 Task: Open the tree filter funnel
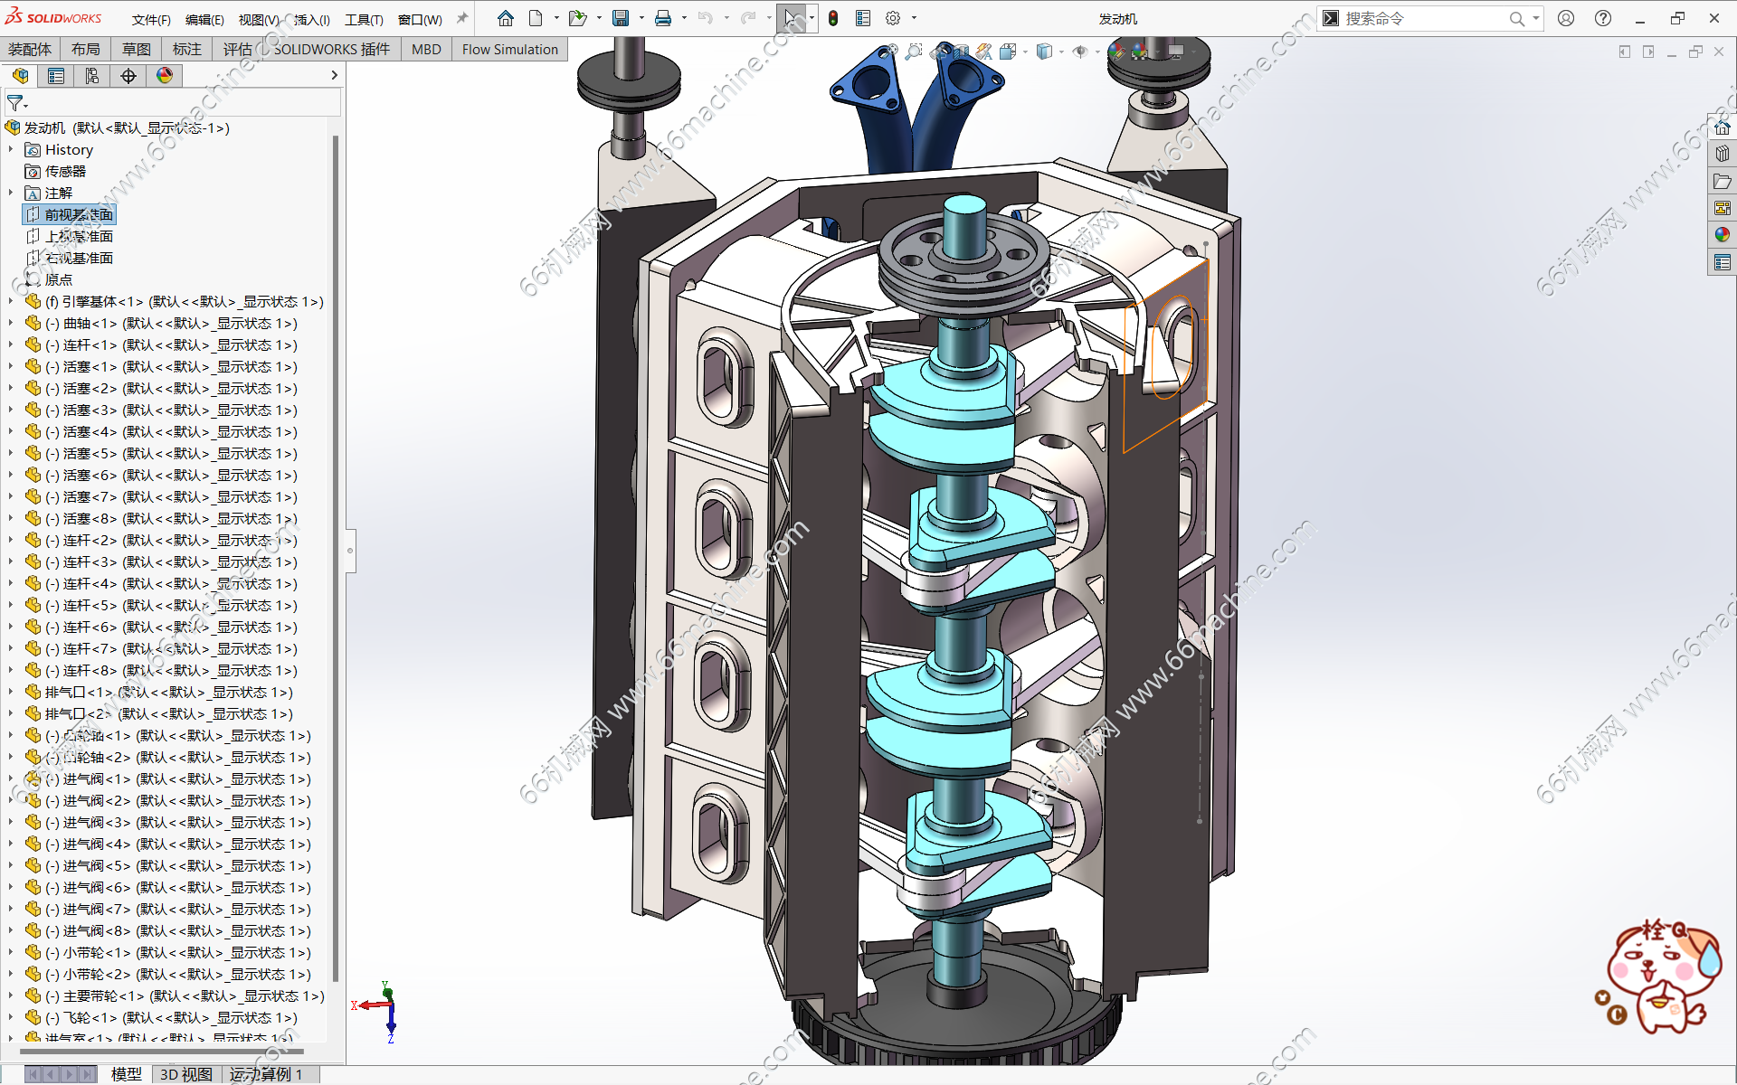pos(16,103)
